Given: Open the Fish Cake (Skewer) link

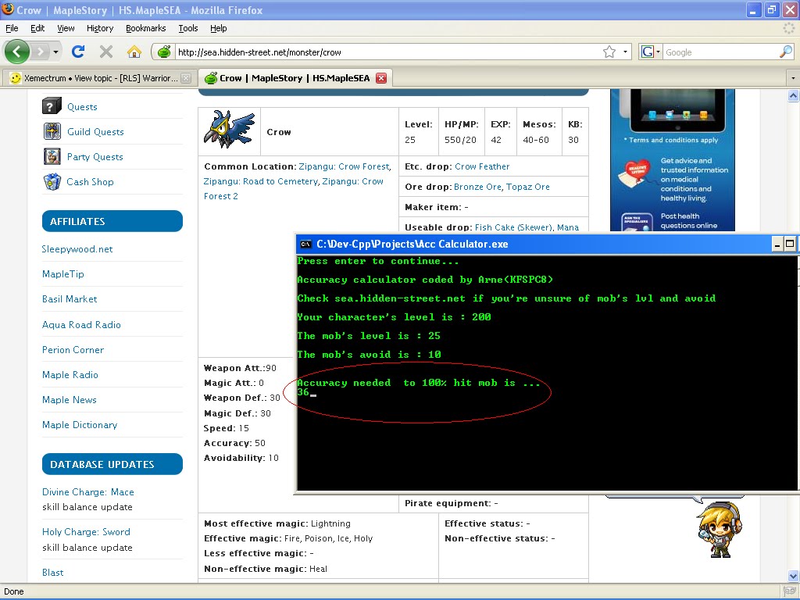Looking at the screenshot, I should (x=513, y=227).
